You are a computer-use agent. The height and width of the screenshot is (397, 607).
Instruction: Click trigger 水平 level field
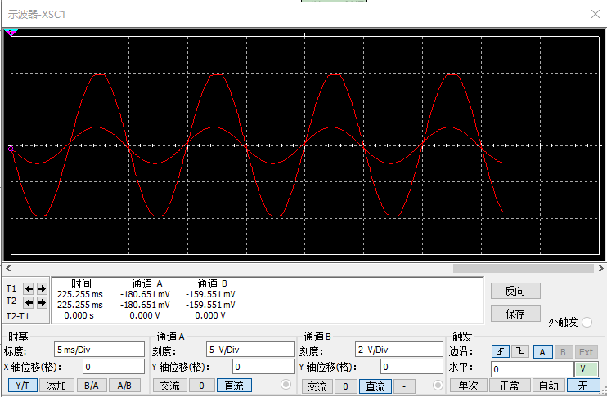click(533, 368)
